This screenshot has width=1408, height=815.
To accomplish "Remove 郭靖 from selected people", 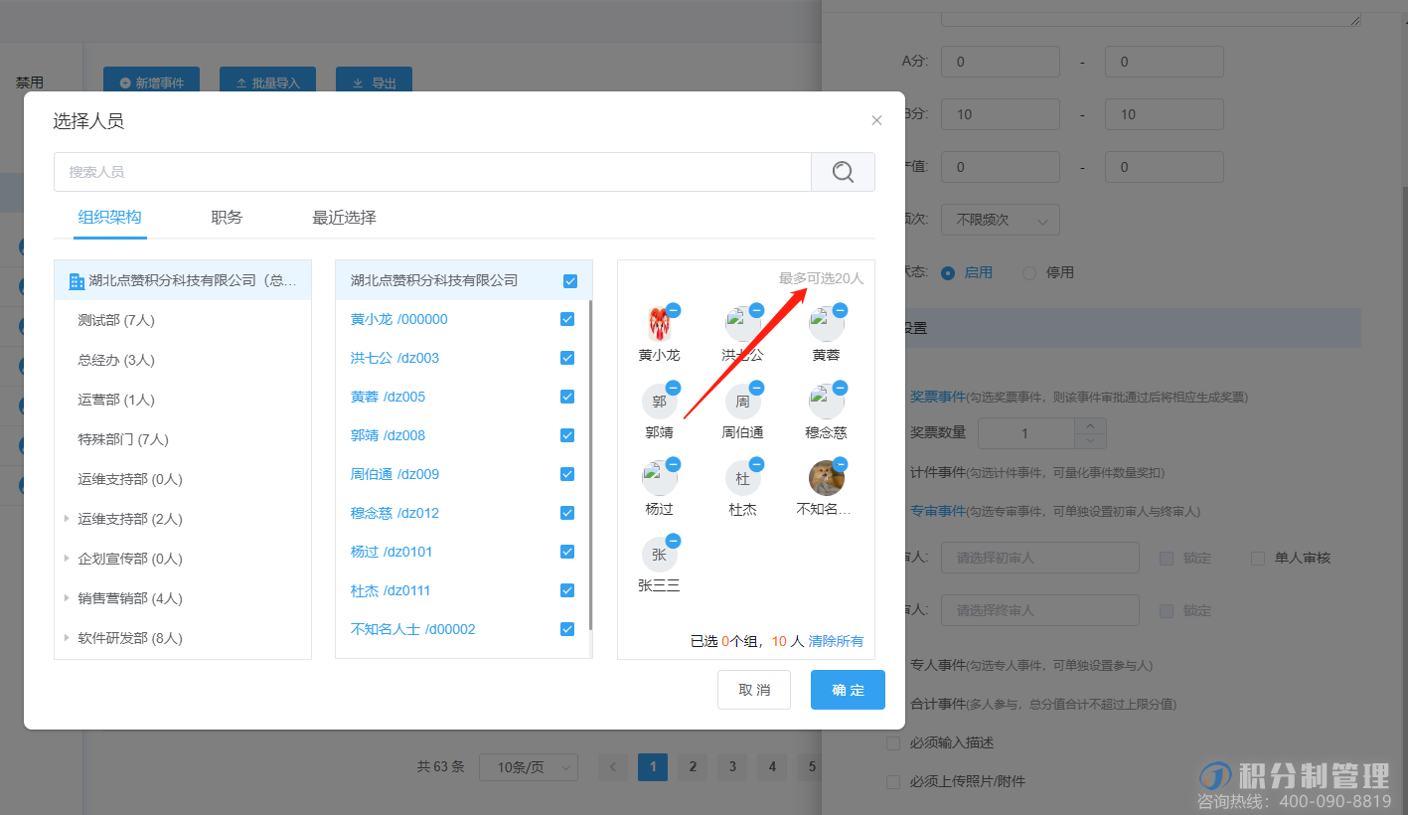I will [x=673, y=388].
